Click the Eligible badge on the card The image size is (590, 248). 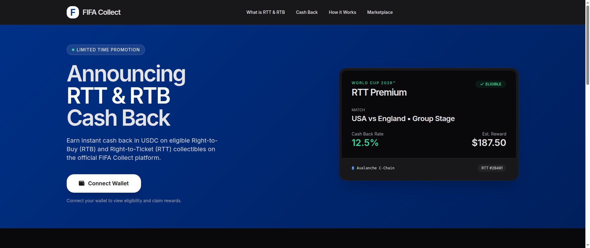(x=490, y=84)
